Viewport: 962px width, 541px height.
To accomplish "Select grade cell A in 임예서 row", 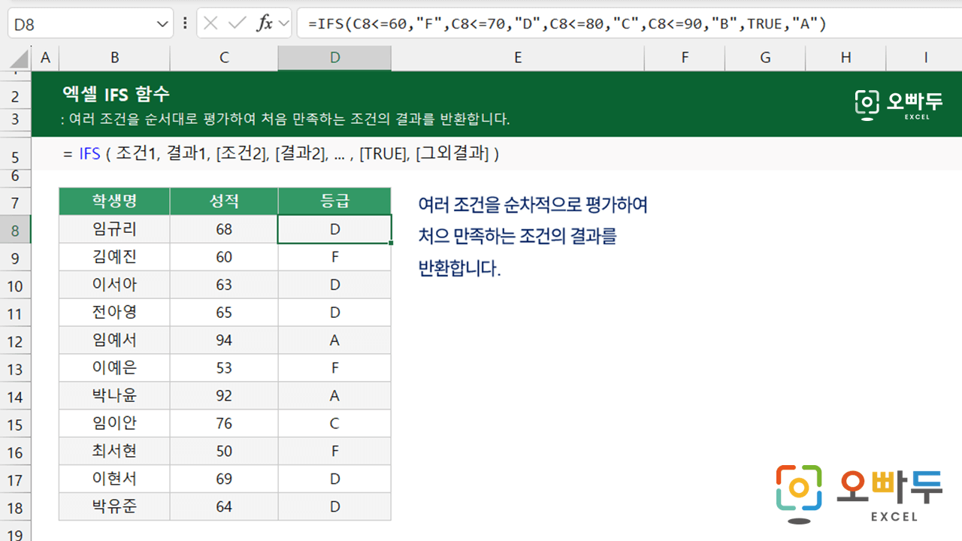I will click(x=334, y=340).
